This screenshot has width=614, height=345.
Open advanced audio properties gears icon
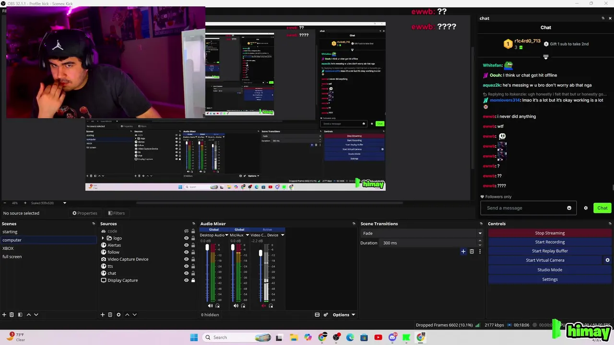point(326,315)
